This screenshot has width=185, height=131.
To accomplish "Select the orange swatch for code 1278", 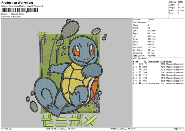I will click(140, 75).
